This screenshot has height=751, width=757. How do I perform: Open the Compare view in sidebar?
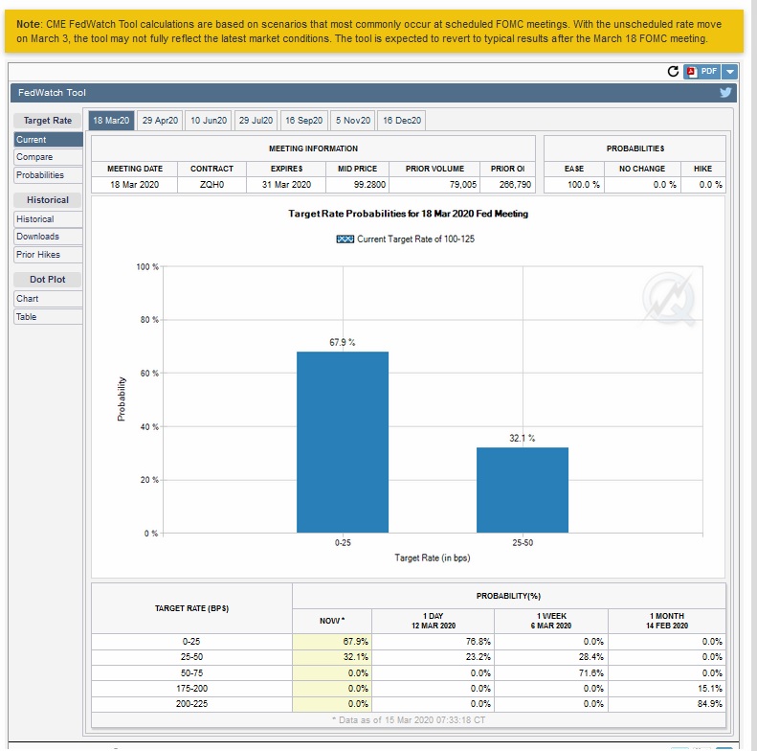[48, 157]
